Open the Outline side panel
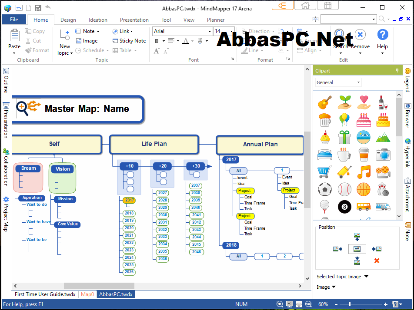The image size is (414, 310). click(6, 80)
